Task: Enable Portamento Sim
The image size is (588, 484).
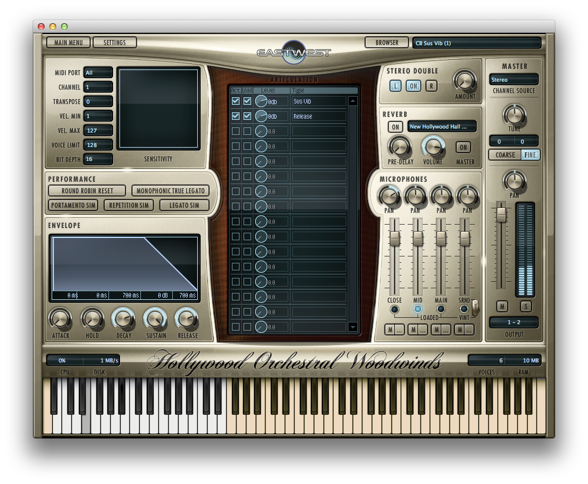Action: point(73,205)
